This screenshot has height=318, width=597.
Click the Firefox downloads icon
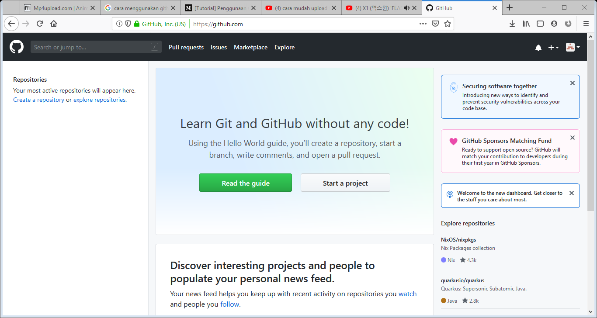pos(512,24)
